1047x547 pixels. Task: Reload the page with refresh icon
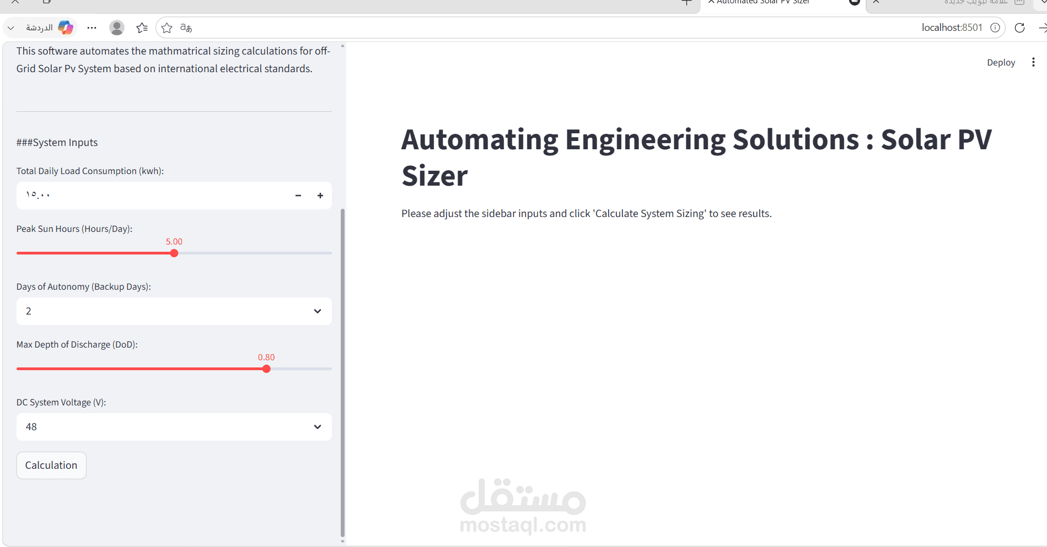tap(1019, 28)
